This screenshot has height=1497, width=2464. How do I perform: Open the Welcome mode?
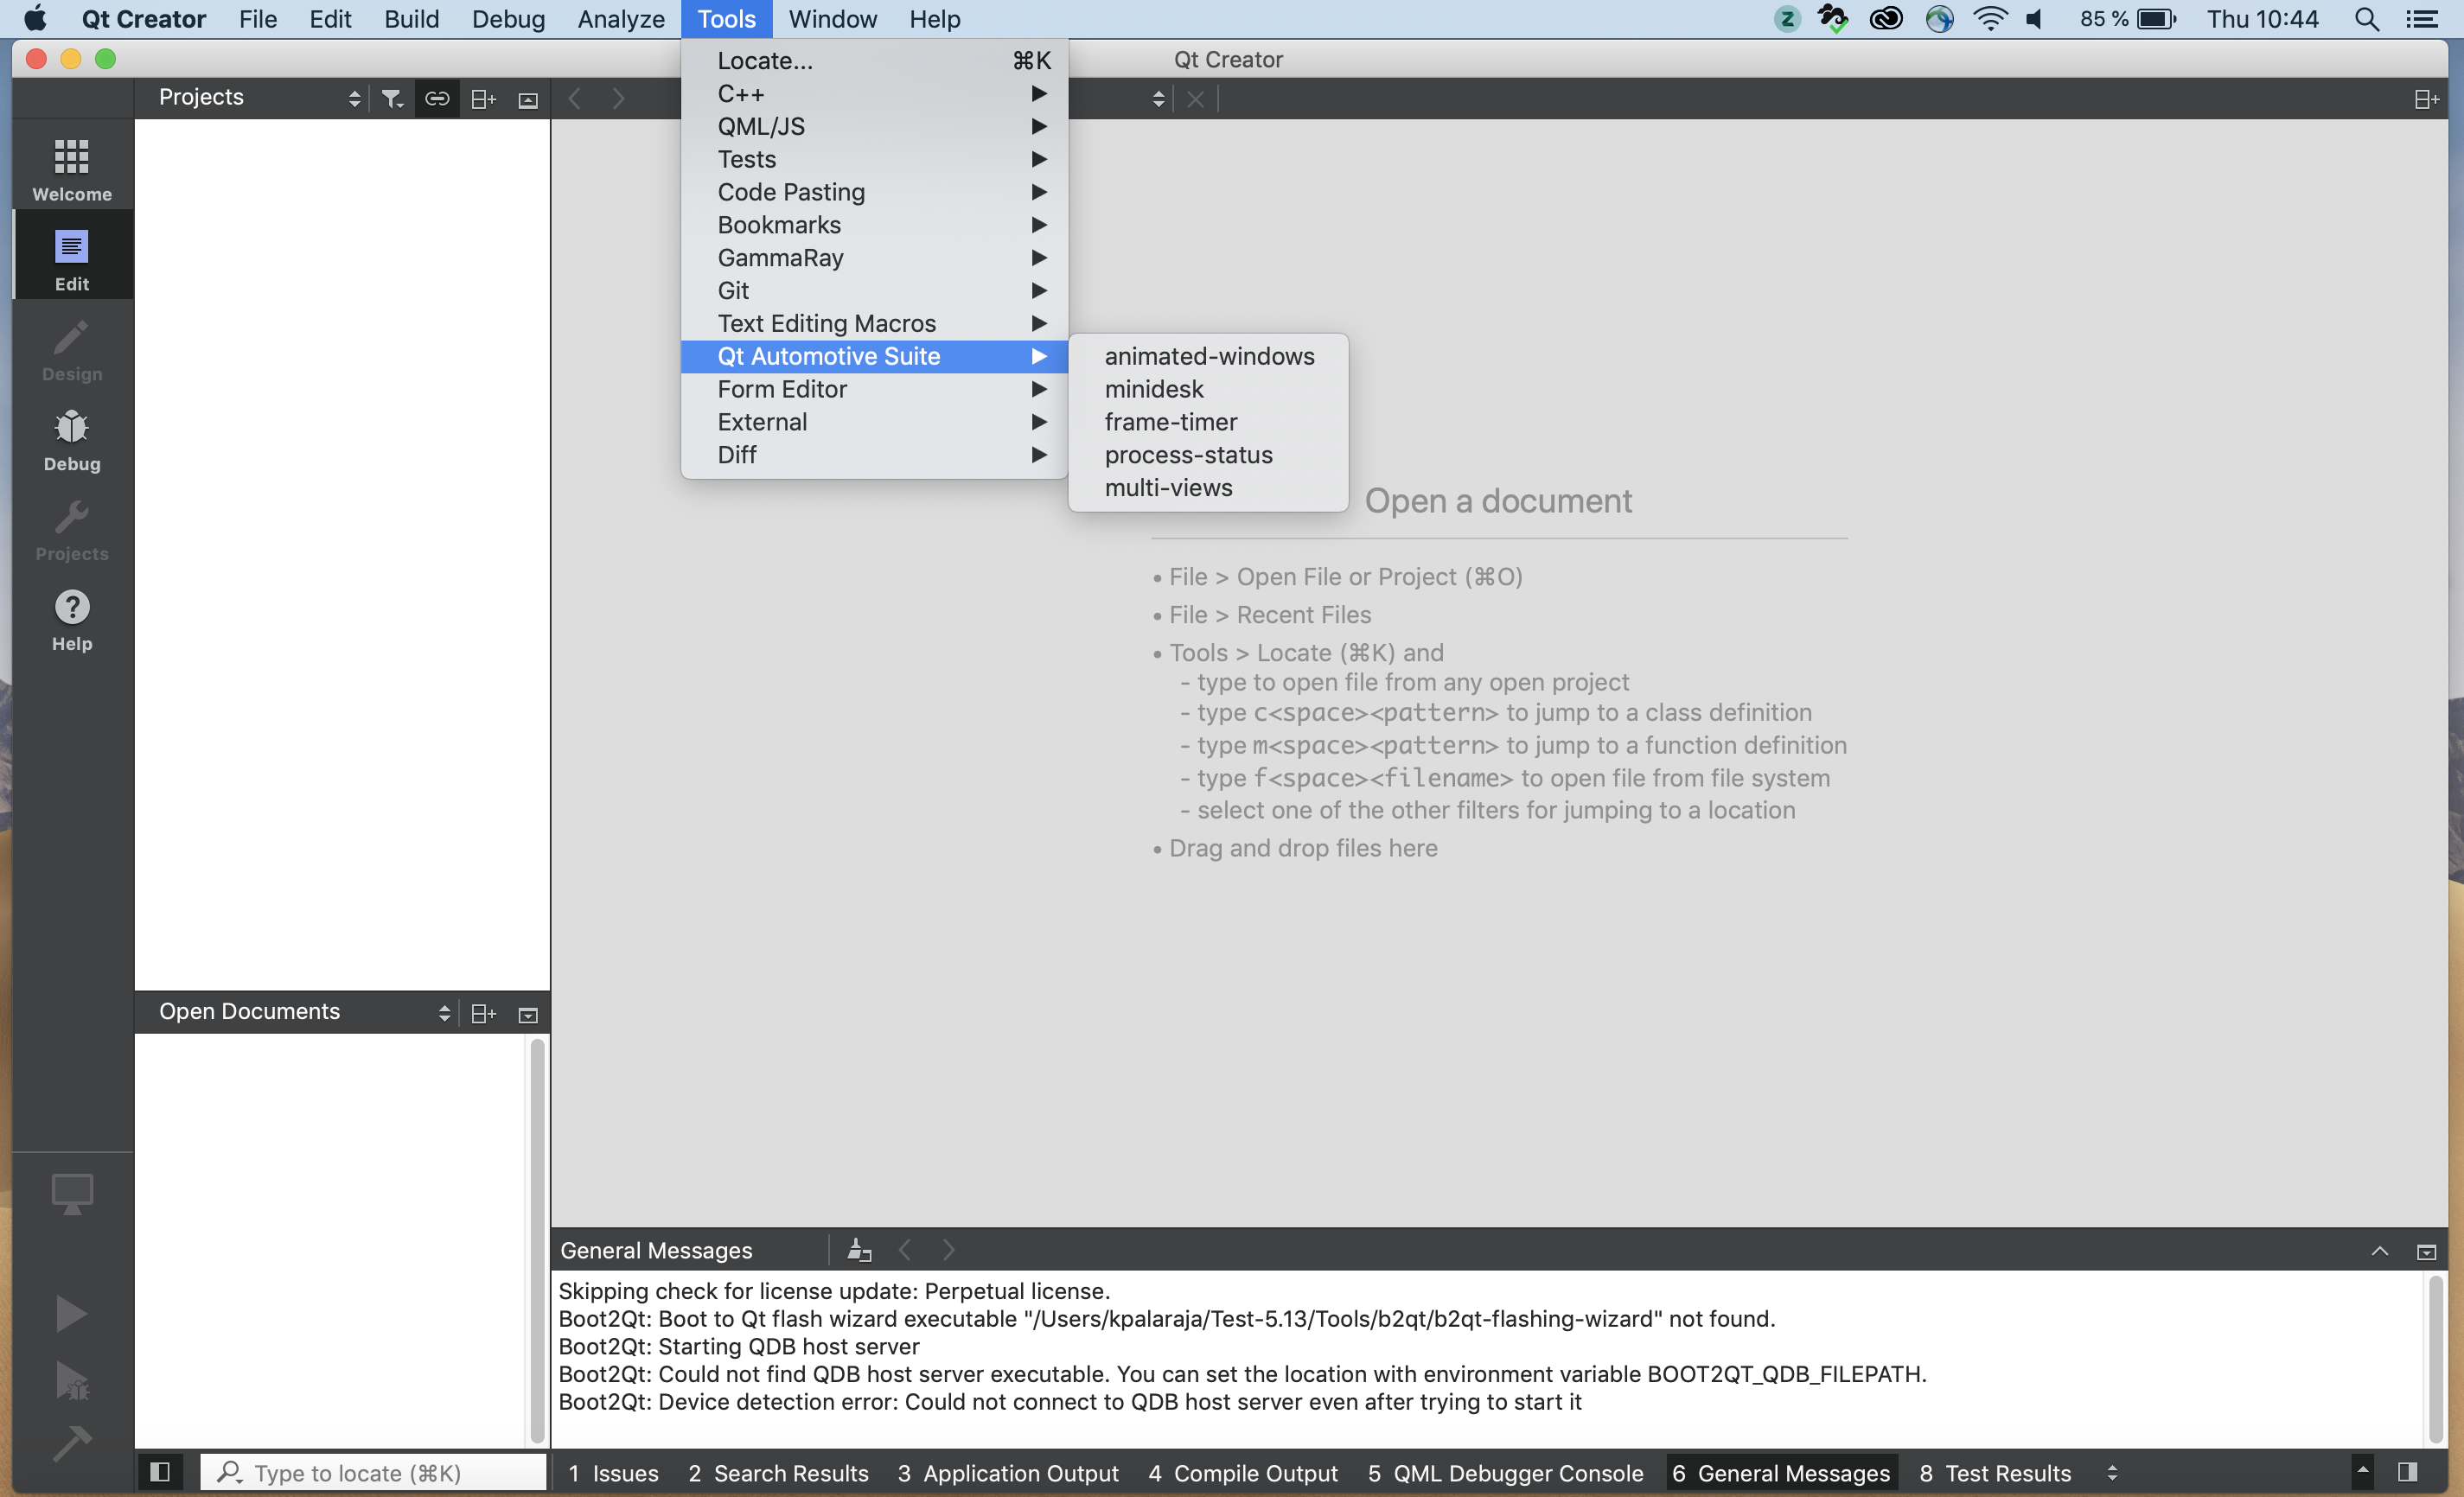(x=71, y=169)
